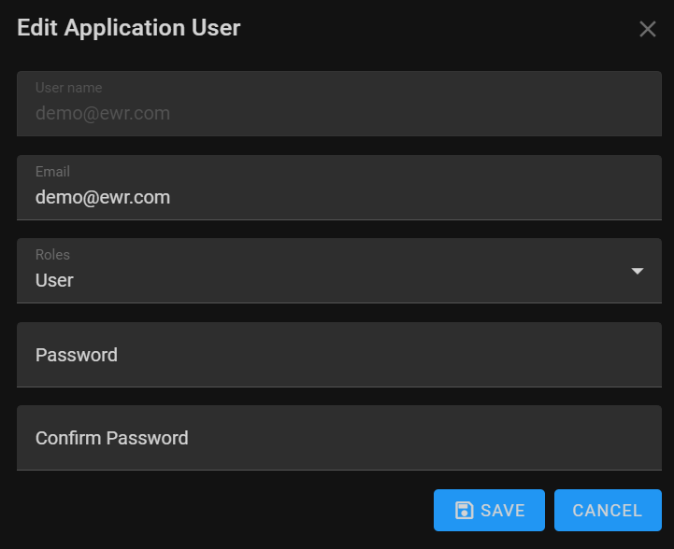The width and height of the screenshot is (674, 549).
Task: Click into the Confirm Password field
Action: coord(339,438)
